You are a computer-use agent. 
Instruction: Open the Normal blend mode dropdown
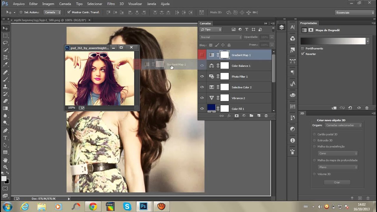coord(220,37)
